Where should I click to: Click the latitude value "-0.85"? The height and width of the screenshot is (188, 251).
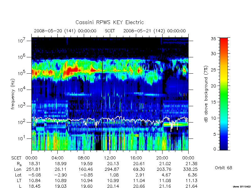coord(87,175)
